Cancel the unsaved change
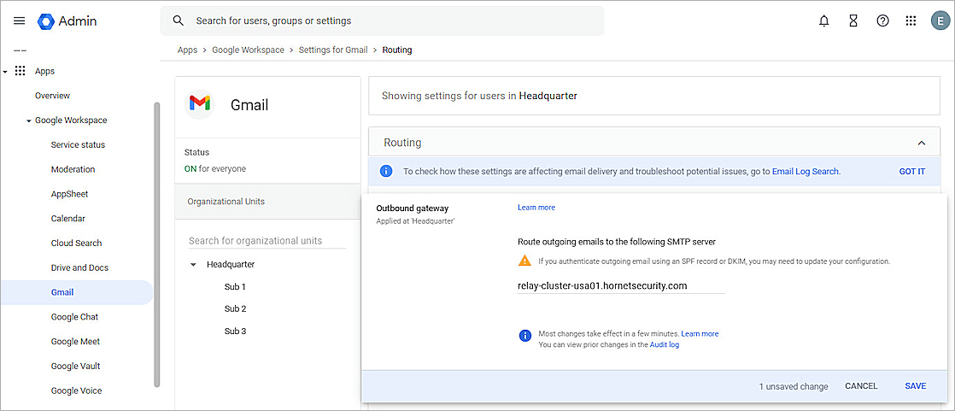Image resolution: width=955 pixels, height=411 pixels. pyautogui.click(x=861, y=386)
